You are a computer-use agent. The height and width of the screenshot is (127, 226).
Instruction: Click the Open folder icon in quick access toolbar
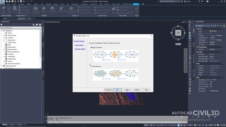[x=10, y=1]
